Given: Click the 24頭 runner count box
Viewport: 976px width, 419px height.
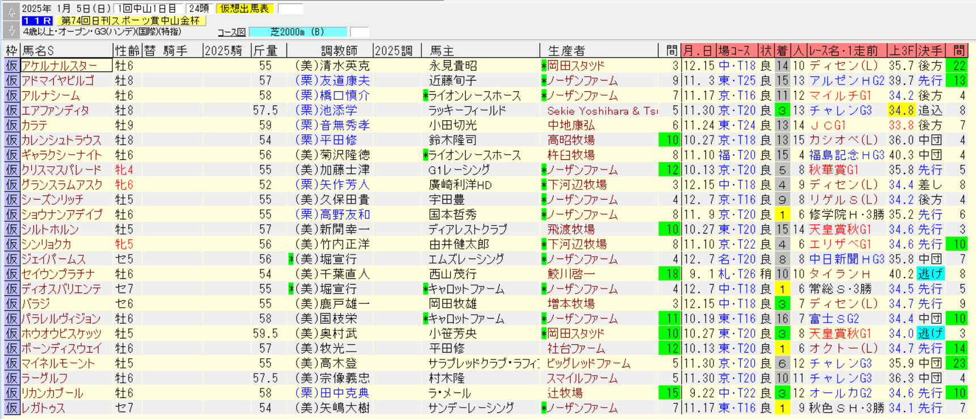Looking at the screenshot, I should 199,9.
